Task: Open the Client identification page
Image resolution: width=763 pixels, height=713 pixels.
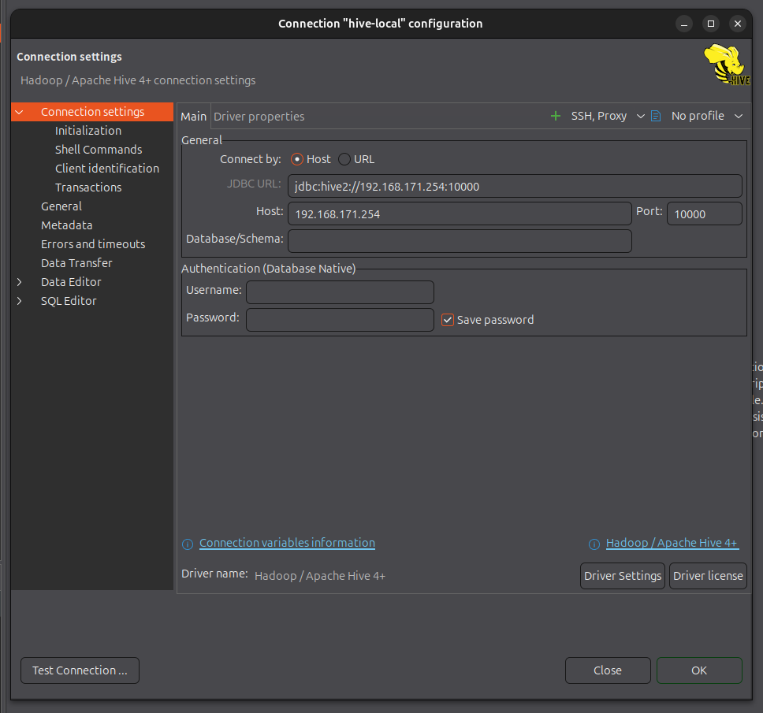Action: tap(107, 169)
